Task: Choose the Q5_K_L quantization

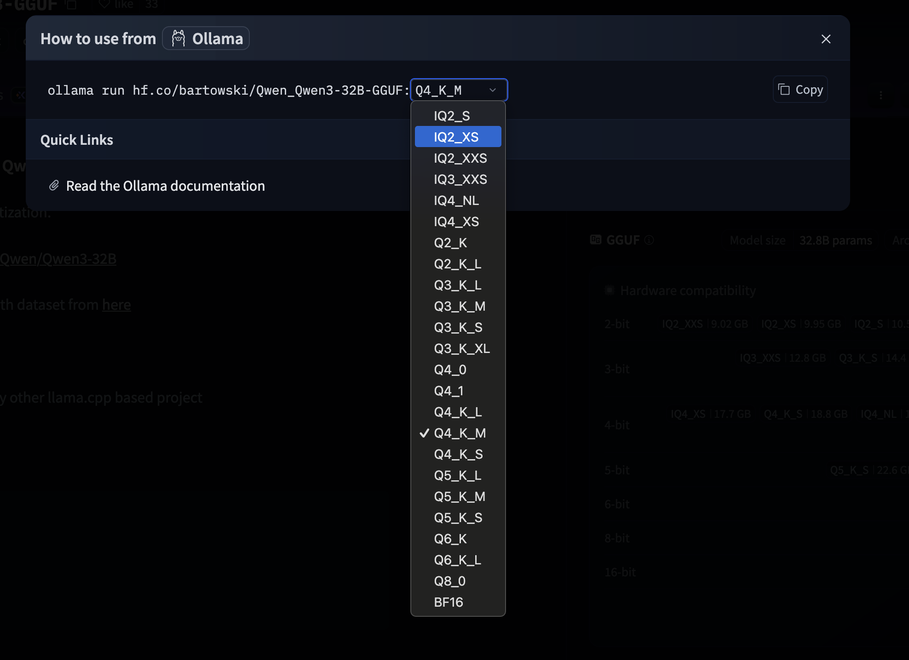Action: [458, 475]
